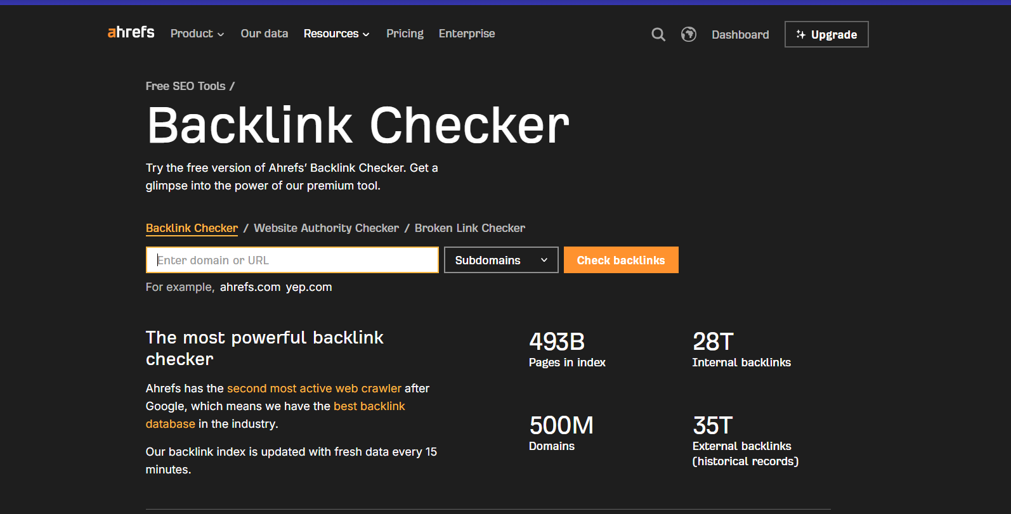The width and height of the screenshot is (1011, 514).
Task: Use the yep.com example link
Action: (309, 287)
